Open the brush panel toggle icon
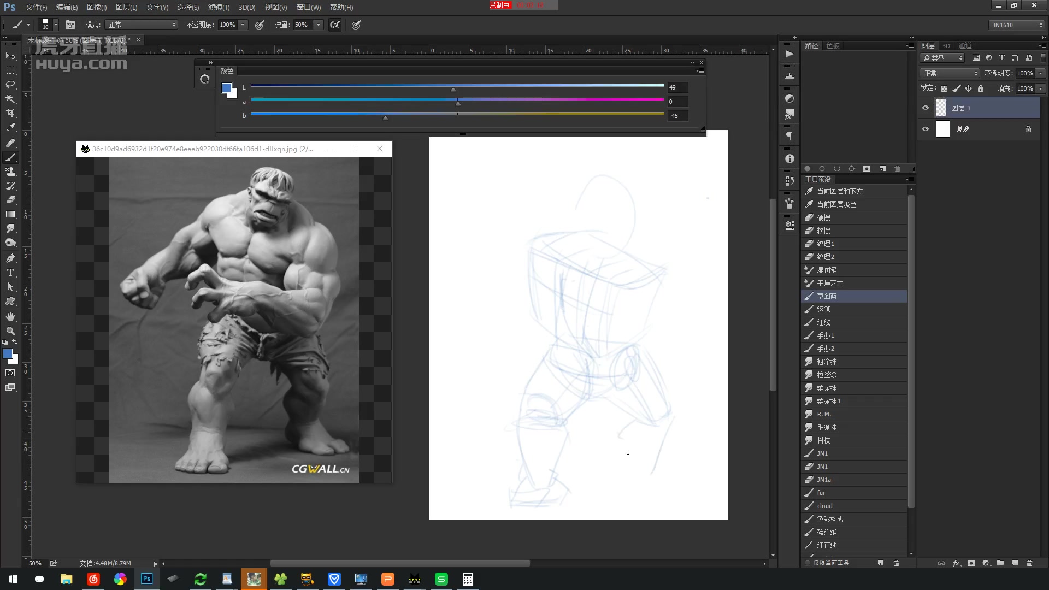The width and height of the screenshot is (1049, 590). pyautogui.click(x=70, y=25)
